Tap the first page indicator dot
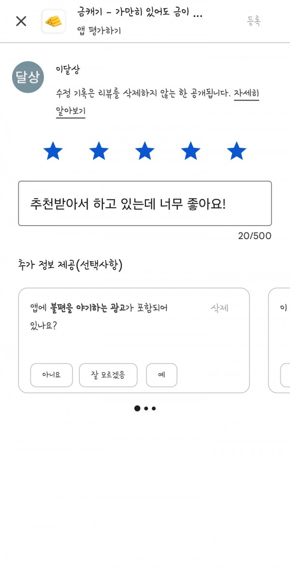290x569 pixels. pos(137,409)
